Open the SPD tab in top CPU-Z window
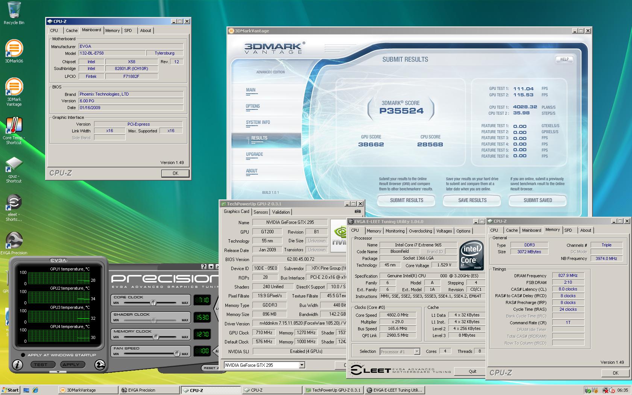This screenshot has height=395, width=632. pos(128,30)
